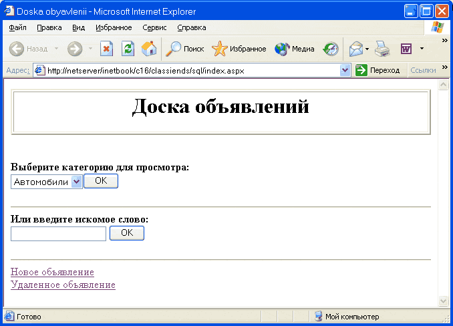Click the Или введите искомое слово label

click(80, 219)
